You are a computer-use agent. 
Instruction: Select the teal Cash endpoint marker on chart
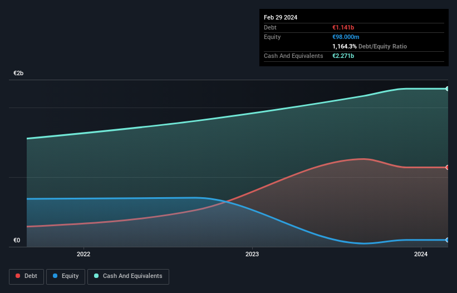[447, 89]
